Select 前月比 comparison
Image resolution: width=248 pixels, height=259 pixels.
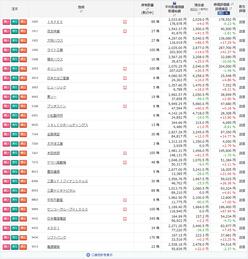(x=204, y=9)
